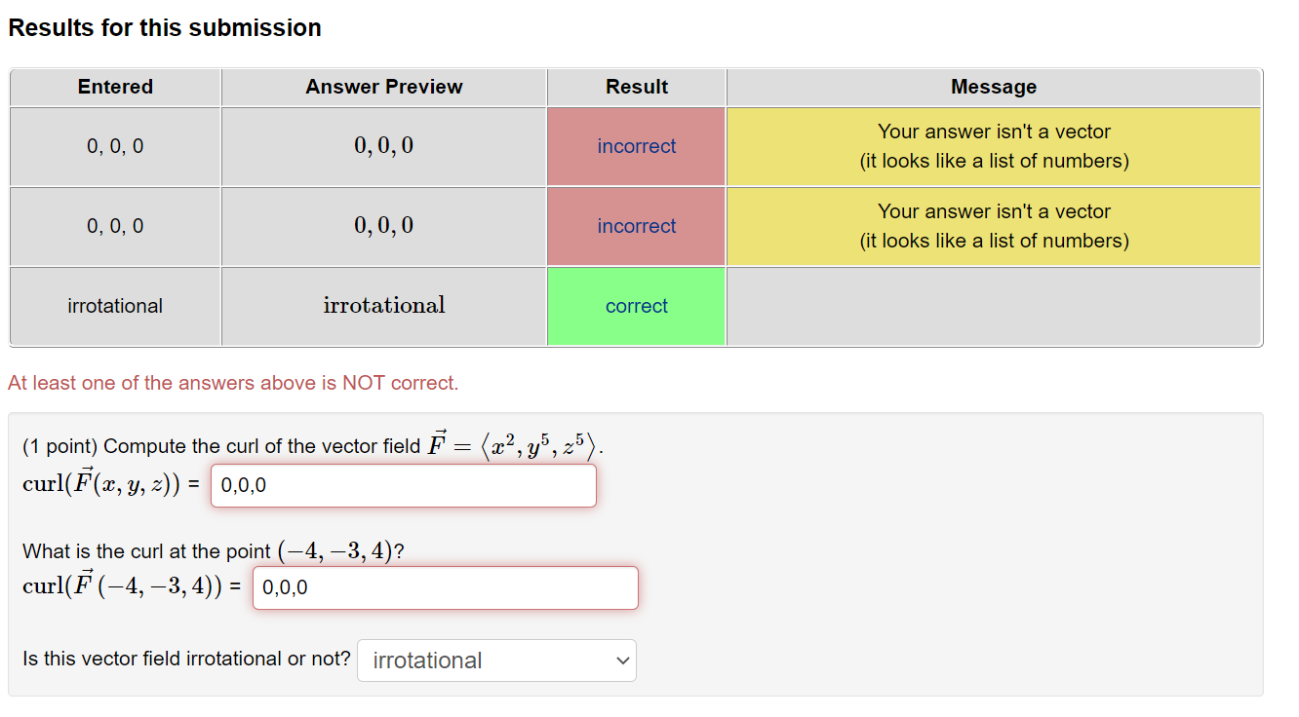Click the first 0,0,0 entered answer
Screen dimensions: 1299x717
pyautogui.click(x=114, y=146)
